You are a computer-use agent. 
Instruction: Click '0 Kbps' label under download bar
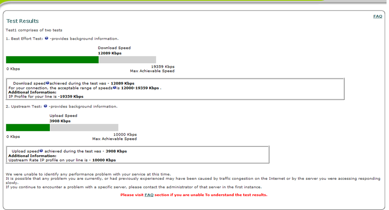[13, 69]
